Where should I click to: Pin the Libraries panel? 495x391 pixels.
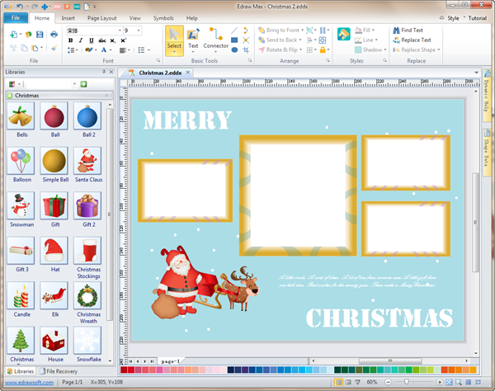tap(104, 72)
